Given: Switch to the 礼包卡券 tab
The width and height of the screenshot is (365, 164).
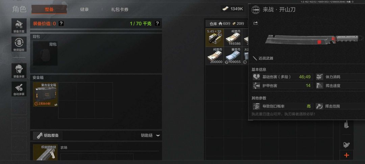Looking at the screenshot, I should tap(120, 9).
